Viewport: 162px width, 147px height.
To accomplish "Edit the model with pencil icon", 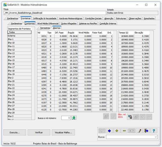I will [x=139, y=131].
